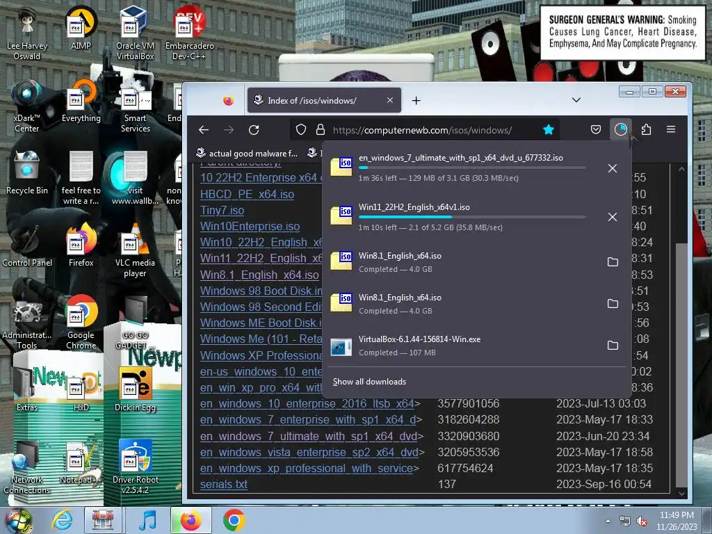Expand the list all tabs chevron
Viewport: 712px width, 534px height.
click(x=576, y=100)
